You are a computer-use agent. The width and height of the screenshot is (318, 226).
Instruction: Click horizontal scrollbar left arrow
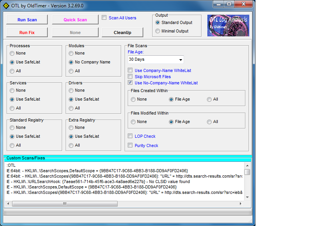[8, 204]
